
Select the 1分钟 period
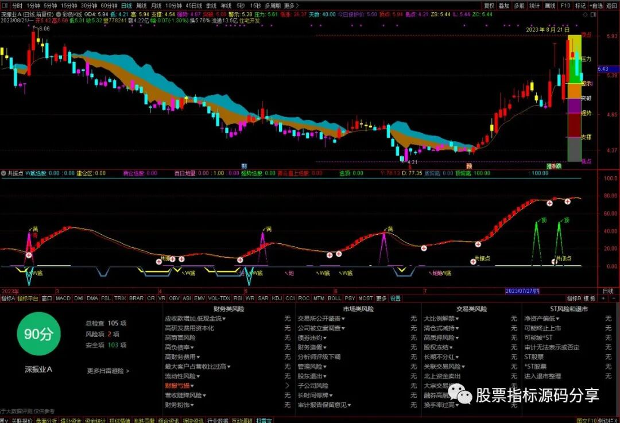(x=33, y=6)
